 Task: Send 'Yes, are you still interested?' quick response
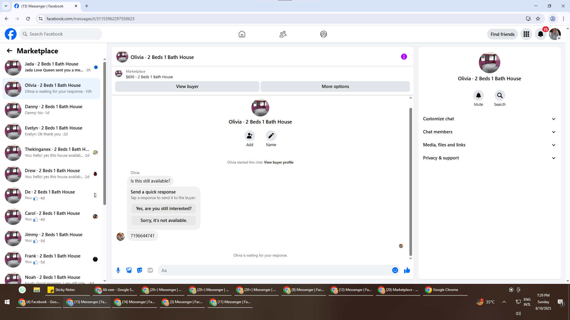(x=164, y=209)
